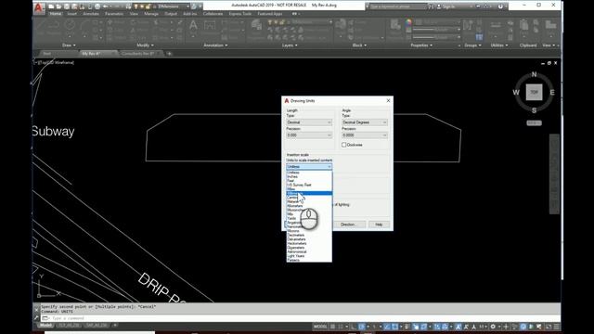Image resolution: width=594 pixels, height=334 pixels.
Task: Click the keyword search field in title bar
Action: (x=397, y=6)
